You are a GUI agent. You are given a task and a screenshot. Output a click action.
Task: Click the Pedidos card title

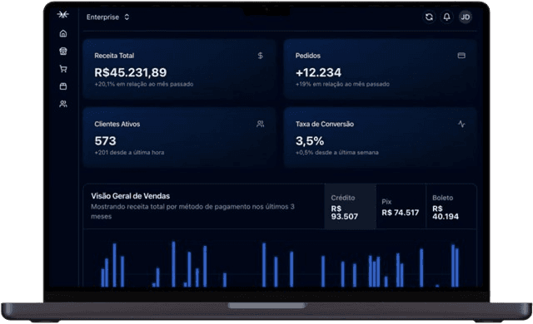point(308,56)
